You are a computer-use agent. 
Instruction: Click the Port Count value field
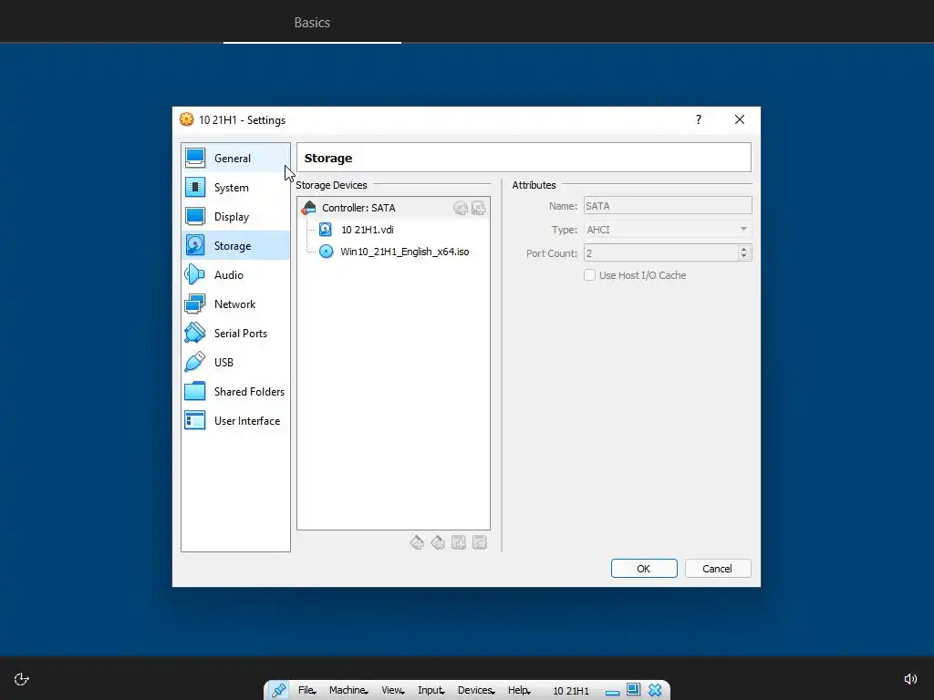(x=660, y=253)
